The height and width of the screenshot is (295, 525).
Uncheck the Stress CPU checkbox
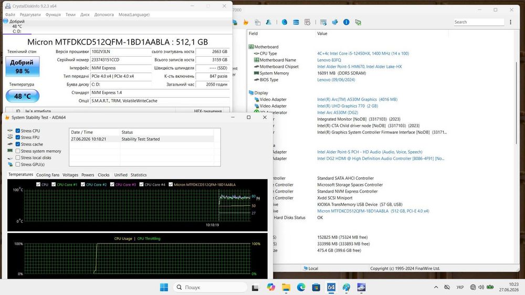click(18, 131)
